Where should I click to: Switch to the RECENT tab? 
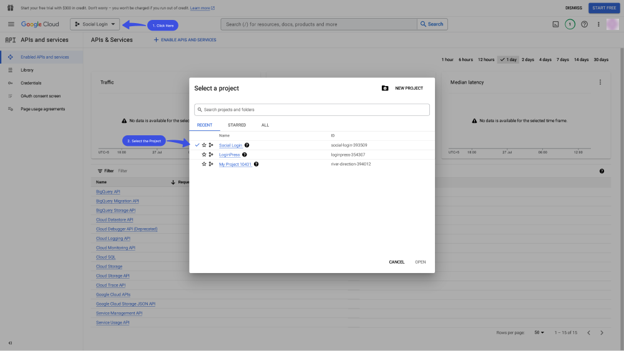click(205, 125)
